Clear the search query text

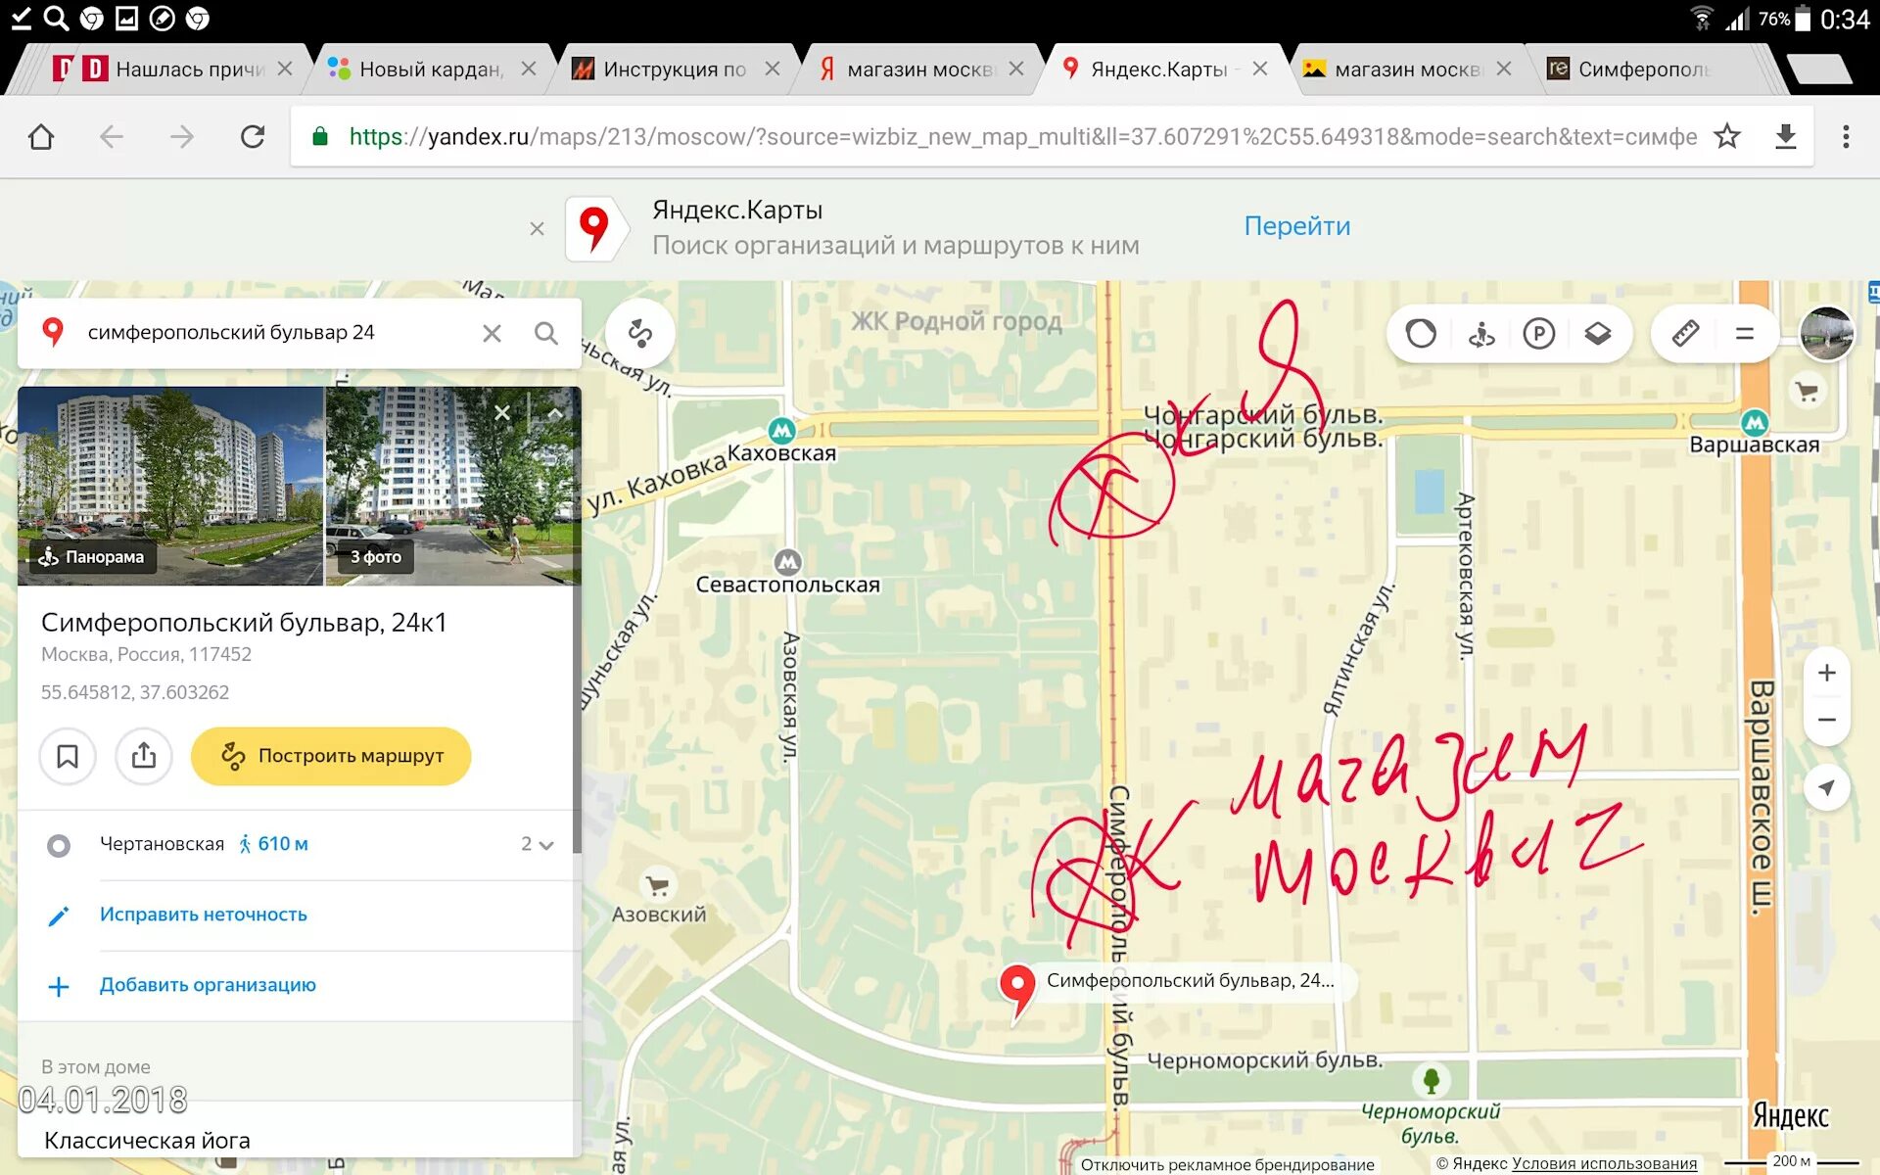(x=492, y=334)
